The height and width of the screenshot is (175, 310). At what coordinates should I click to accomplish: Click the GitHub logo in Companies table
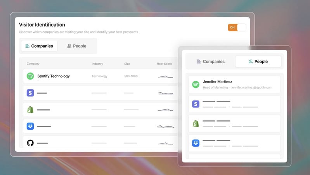point(30,143)
